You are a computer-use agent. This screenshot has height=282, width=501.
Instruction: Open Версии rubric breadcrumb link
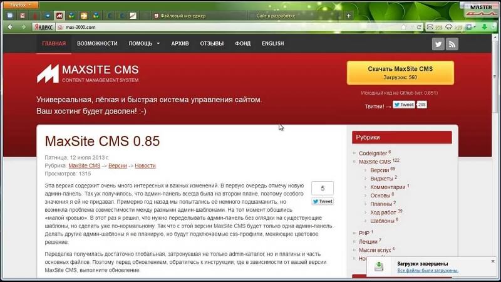pos(118,165)
